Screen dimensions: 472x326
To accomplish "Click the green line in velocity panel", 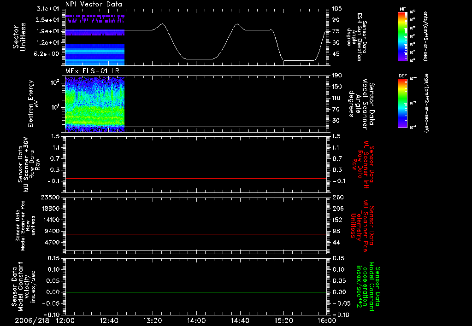I will 196,292.
